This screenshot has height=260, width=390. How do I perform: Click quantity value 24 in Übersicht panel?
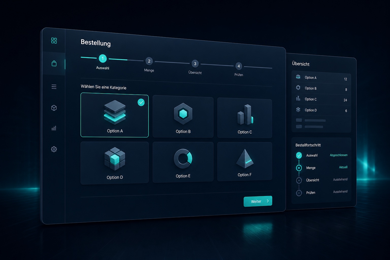tap(345, 100)
